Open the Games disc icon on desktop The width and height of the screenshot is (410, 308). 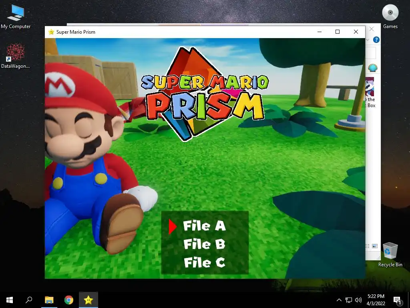[390, 16]
